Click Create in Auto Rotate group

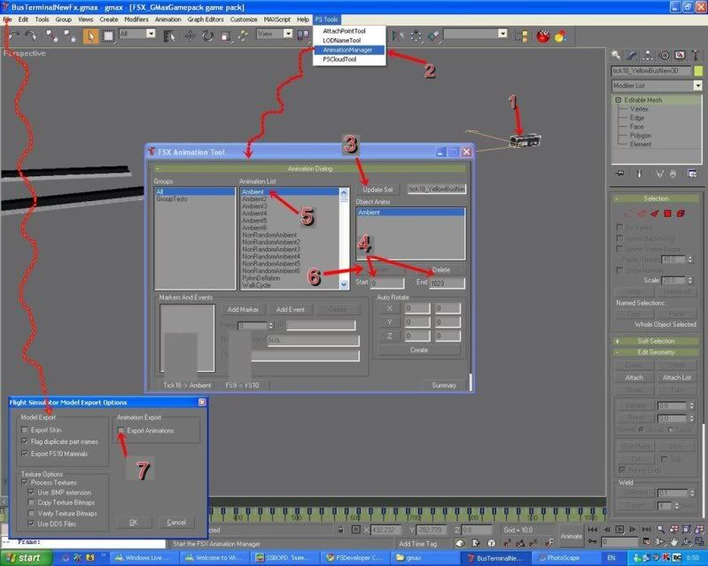tap(418, 350)
